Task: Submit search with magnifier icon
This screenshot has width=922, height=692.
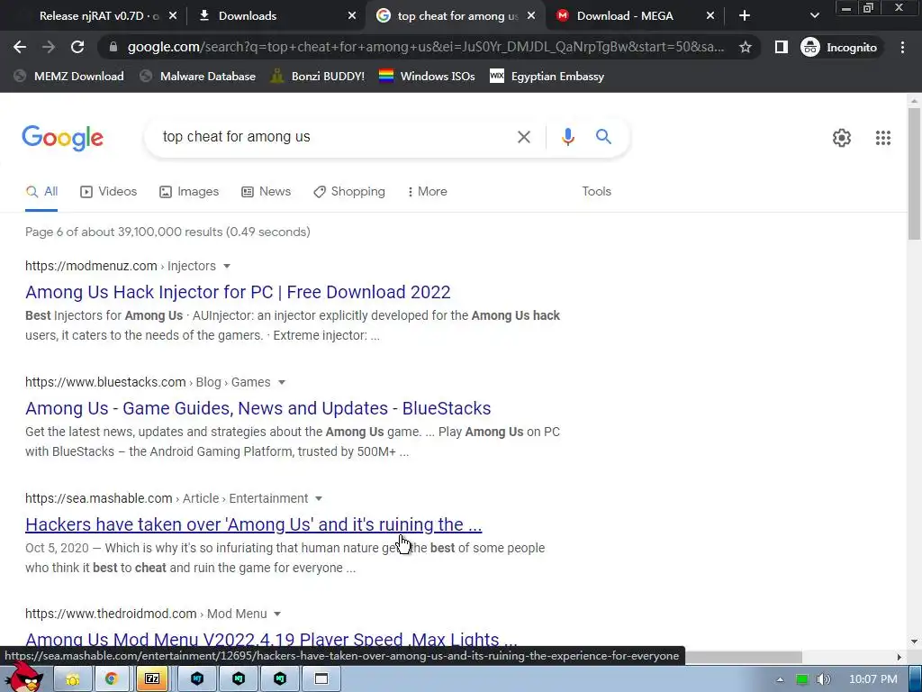Action: click(x=603, y=137)
